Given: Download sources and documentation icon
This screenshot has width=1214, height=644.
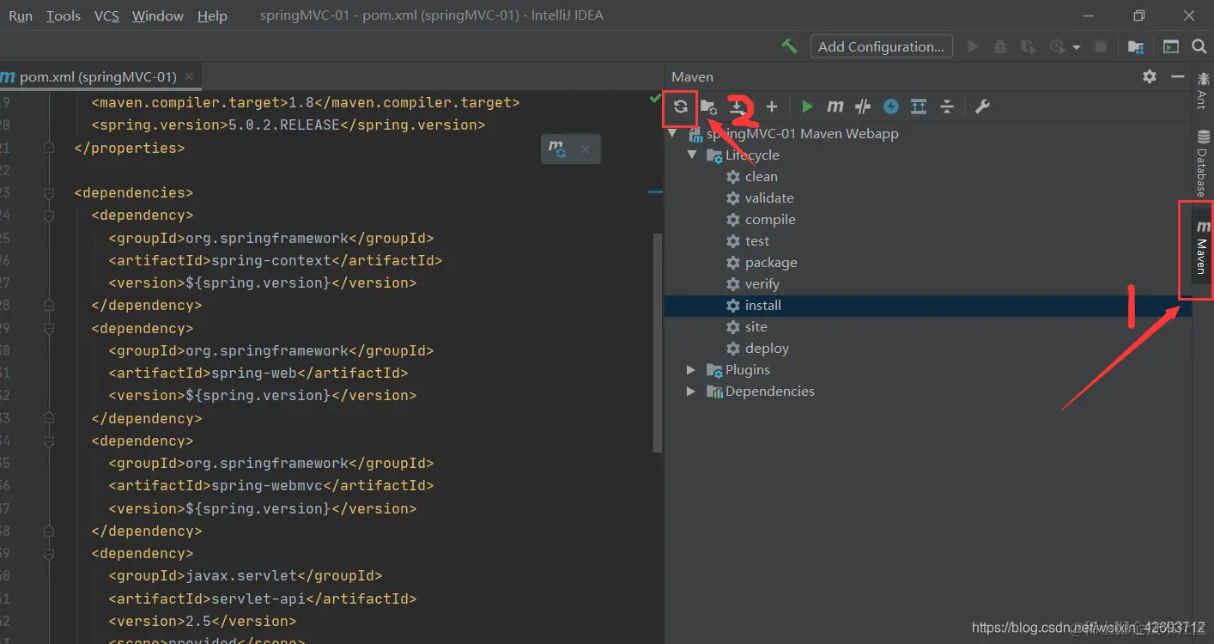Looking at the screenshot, I should (738, 106).
